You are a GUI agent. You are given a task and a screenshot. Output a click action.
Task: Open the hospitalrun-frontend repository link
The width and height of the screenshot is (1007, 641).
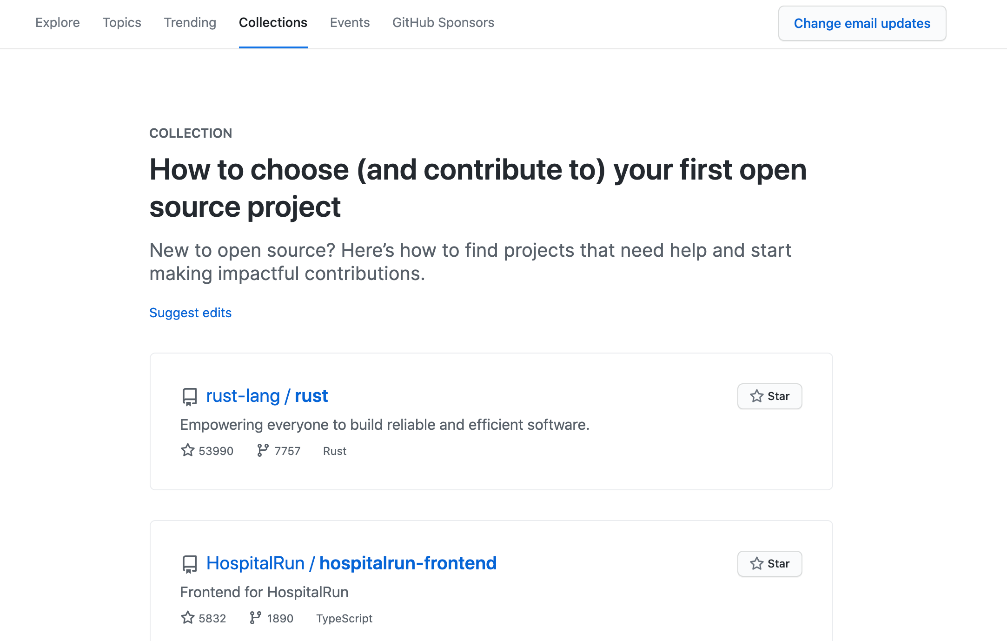tap(408, 563)
